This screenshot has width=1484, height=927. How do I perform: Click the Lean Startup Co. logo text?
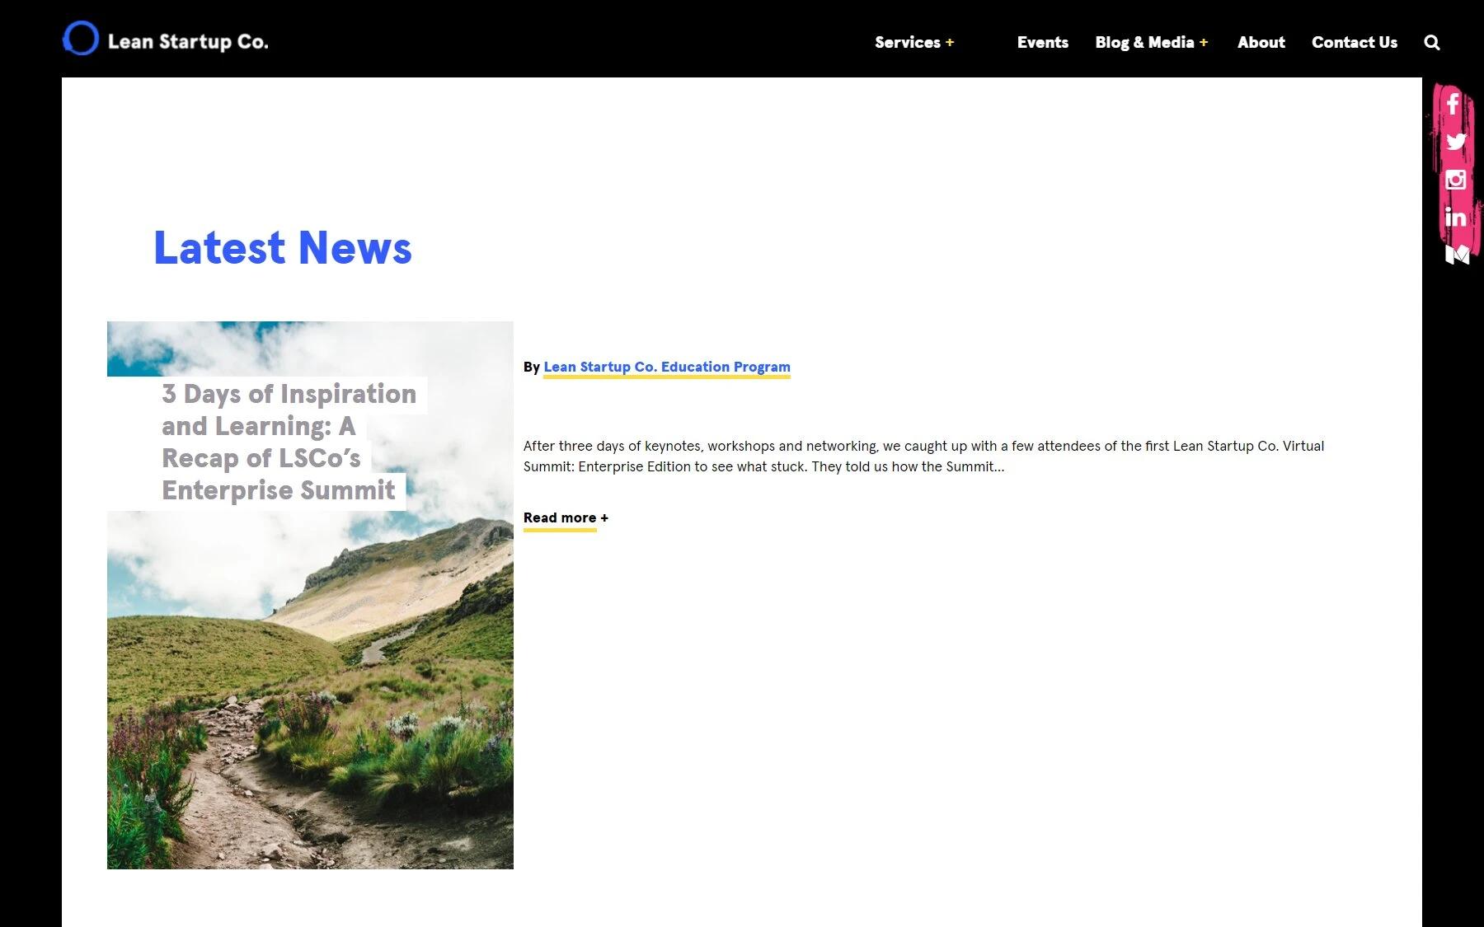188,42
